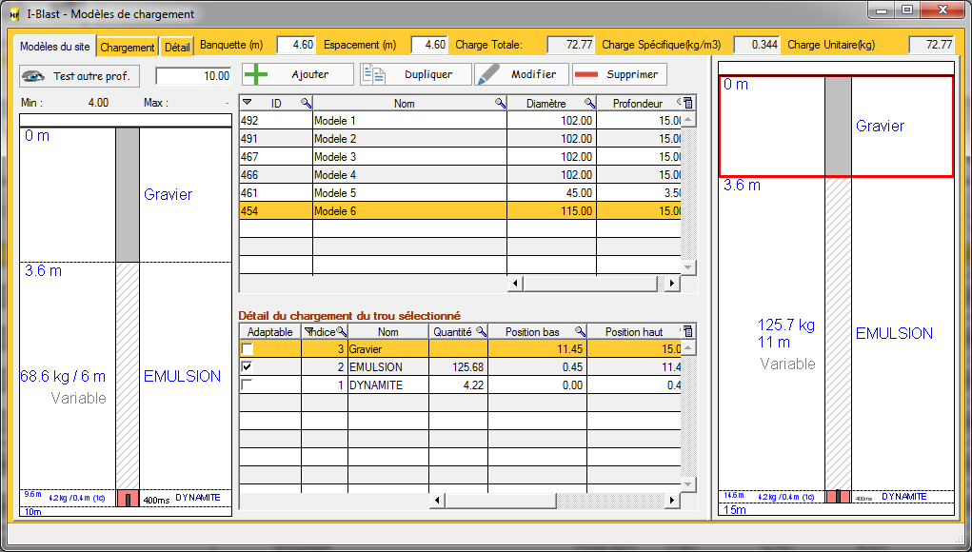Click the Ajouter button
The width and height of the screenshot is (972, 552).
(298, 74)
